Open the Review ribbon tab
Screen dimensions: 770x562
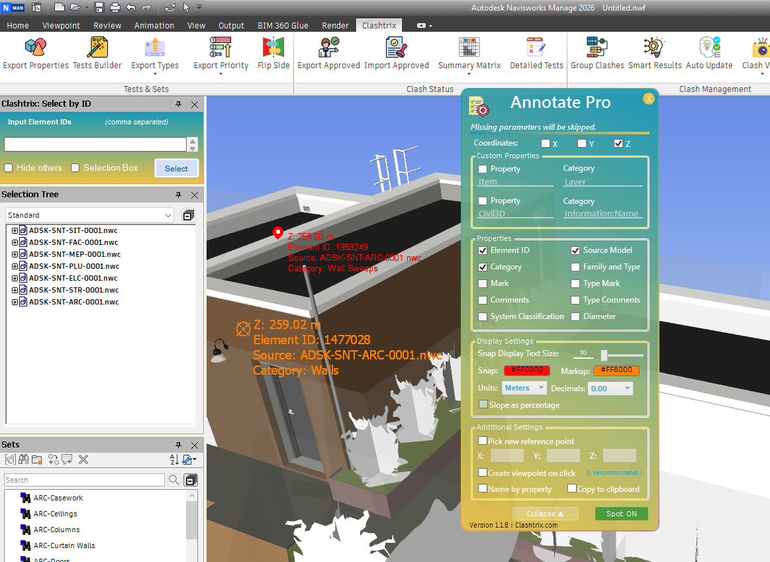click(x=107, y=25)
